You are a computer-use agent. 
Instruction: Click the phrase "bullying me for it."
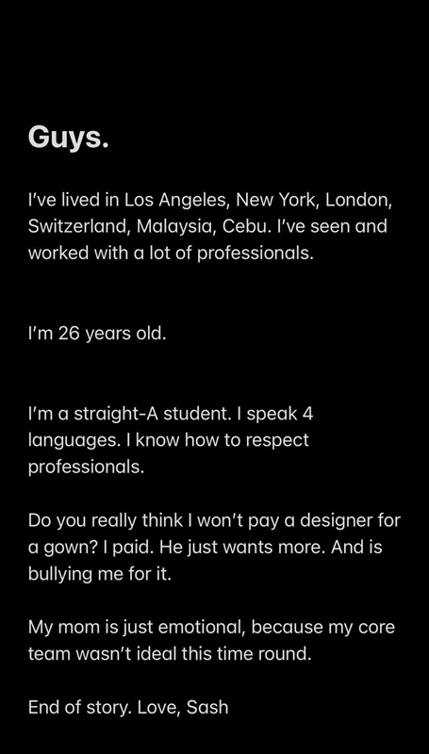100,575
